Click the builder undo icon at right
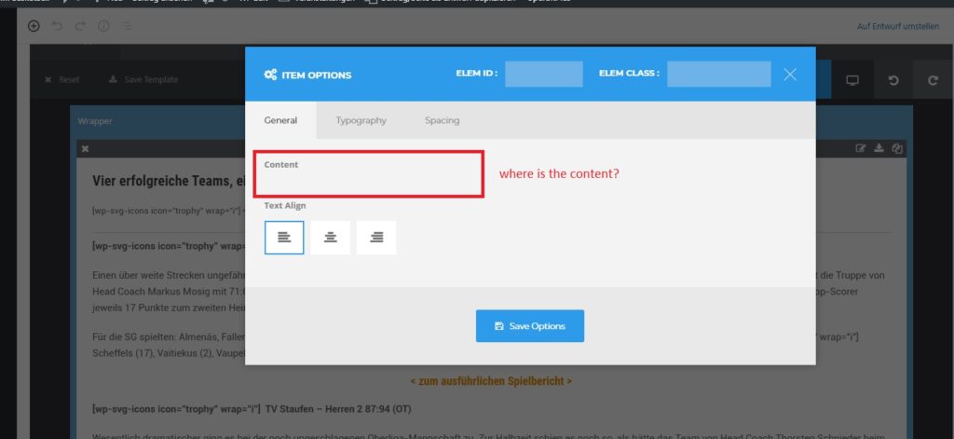The width and height of the screenshot is (954, 439). tap(893, 80)
